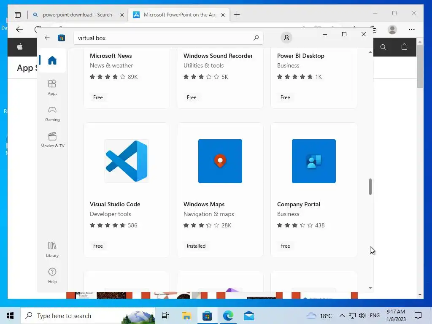The height and width of the screenshot is (324, 432).
Task: Click Microsoft Store logo icon in title bar
Action: coord(62,38)
